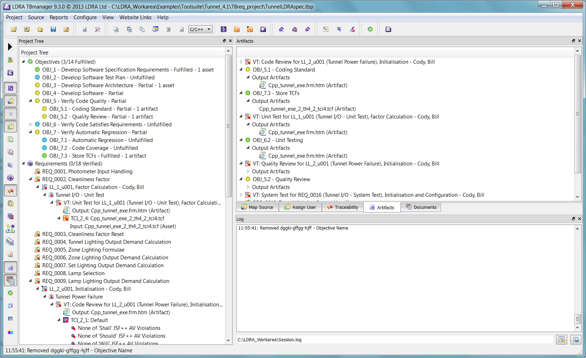Click the red and blue swap arrows sidebar icon
Image resolution: width=586 pixels, height=358 pixels.
click(10, 305)
